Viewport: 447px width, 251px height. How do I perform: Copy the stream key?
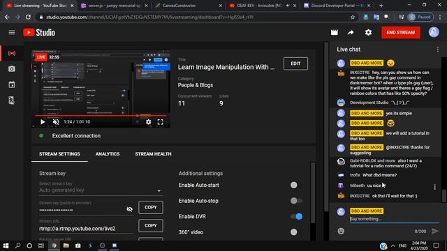(151, 207)
